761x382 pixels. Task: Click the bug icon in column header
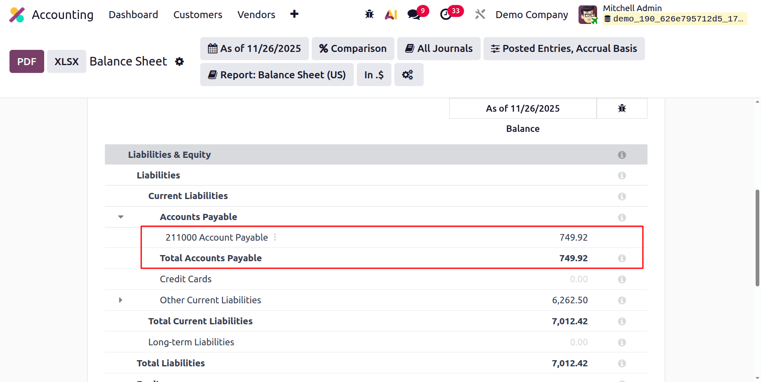[x=622, y=108]
